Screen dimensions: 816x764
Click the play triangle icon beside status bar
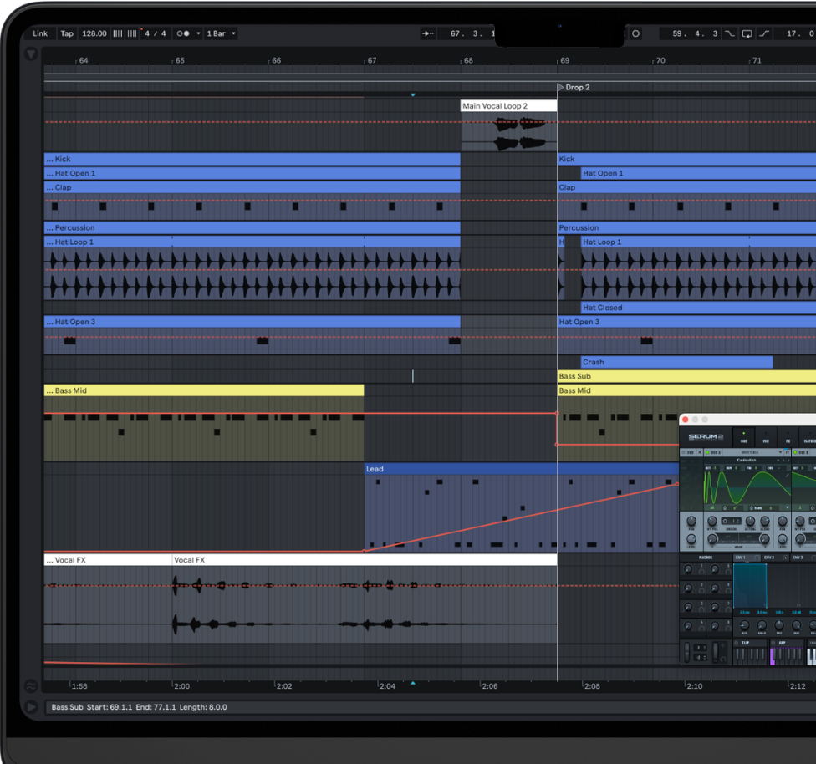click(x=31, y=707)
